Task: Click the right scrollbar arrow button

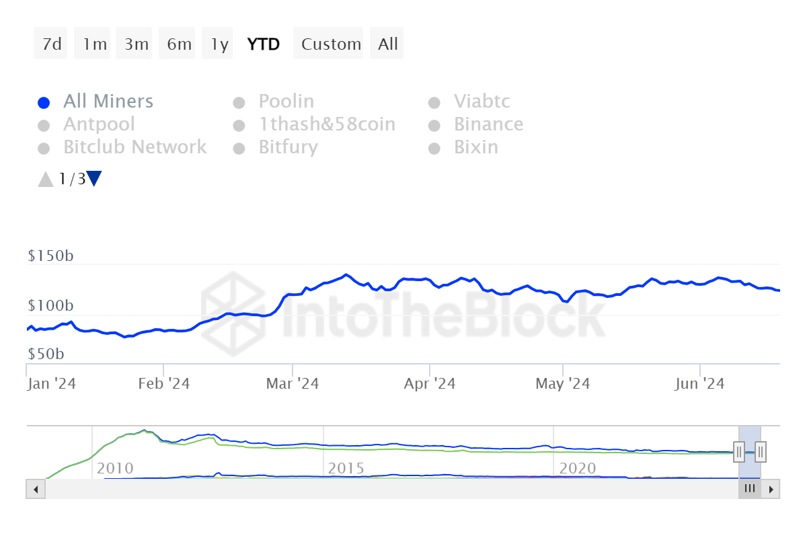Action: pos(771,489)
